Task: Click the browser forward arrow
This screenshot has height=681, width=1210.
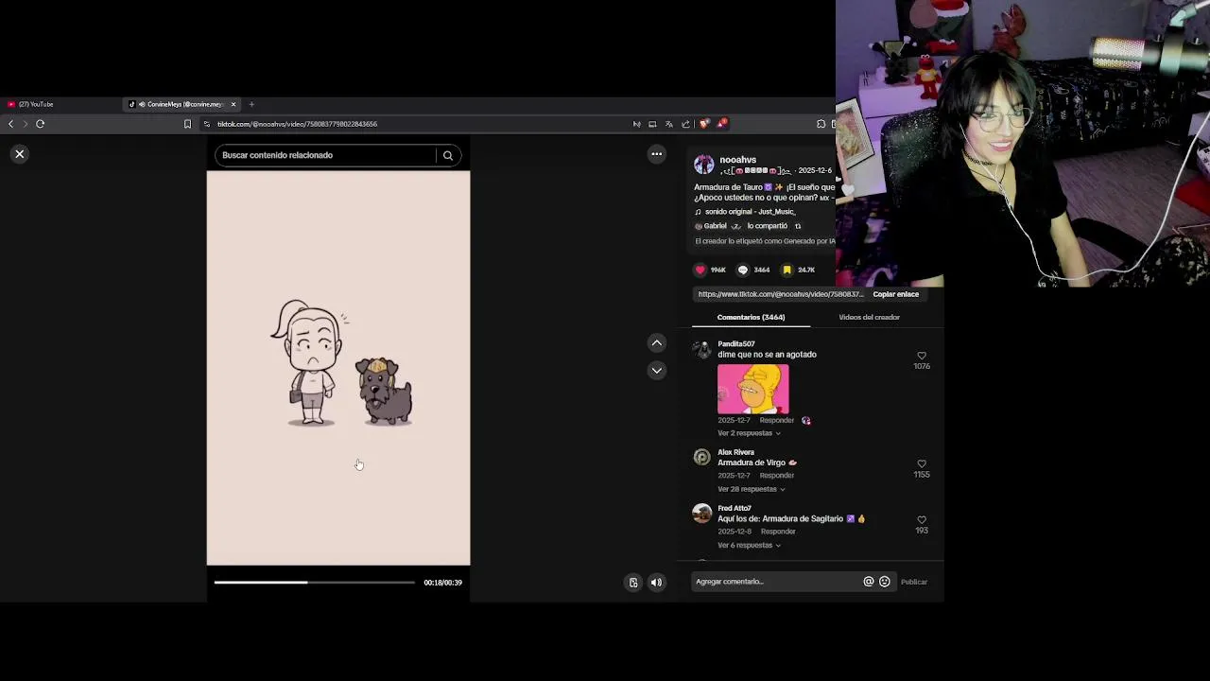Action: point(26,124)
